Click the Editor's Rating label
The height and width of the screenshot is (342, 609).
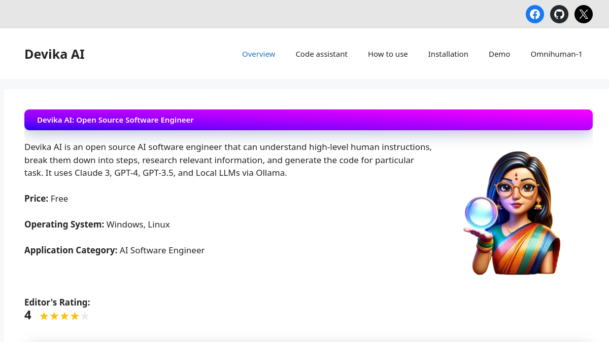pos(57,302)
